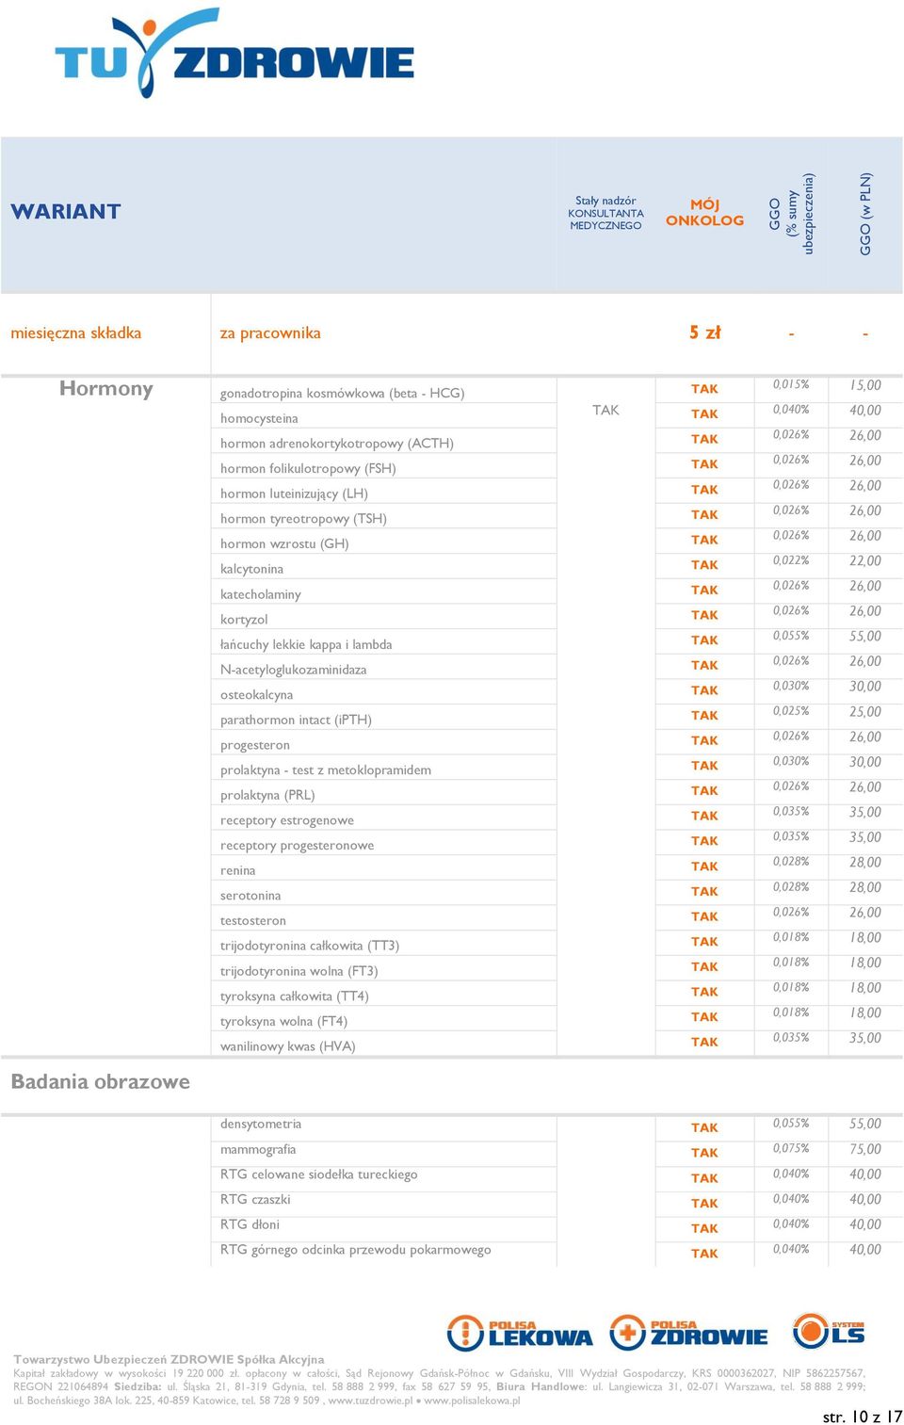
Task: Click hormon tyreotropowy (TSH) row
Action: pyautogui.click(x=303, y=519)
